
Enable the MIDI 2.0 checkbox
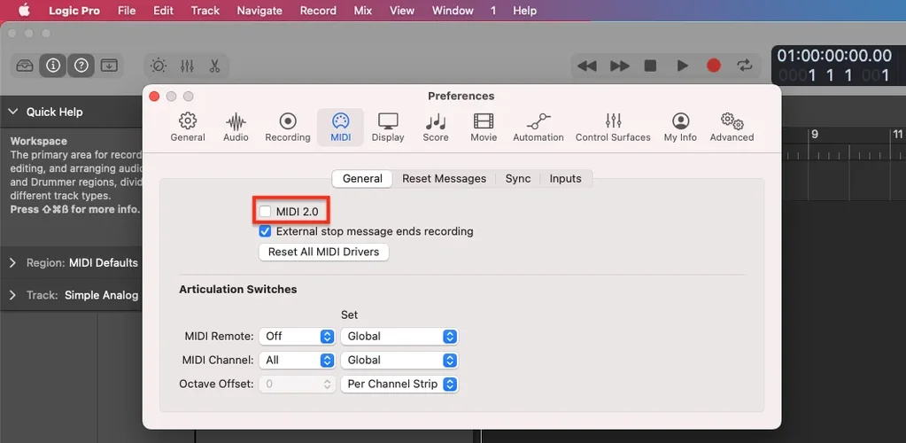pyautogui.click(x=266, y=211)
